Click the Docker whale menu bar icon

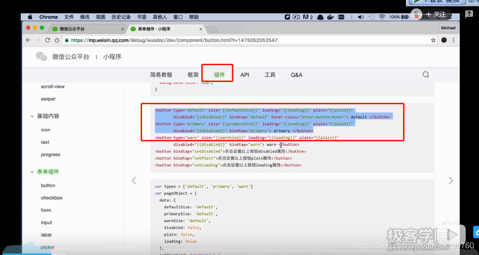click(x=330, y=17)
